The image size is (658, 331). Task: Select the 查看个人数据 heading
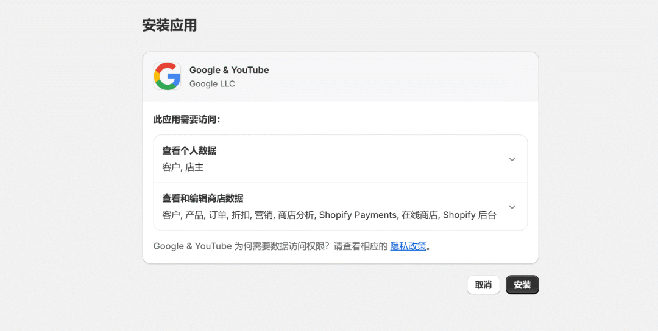pyautogui.click(x=189, y=151)
